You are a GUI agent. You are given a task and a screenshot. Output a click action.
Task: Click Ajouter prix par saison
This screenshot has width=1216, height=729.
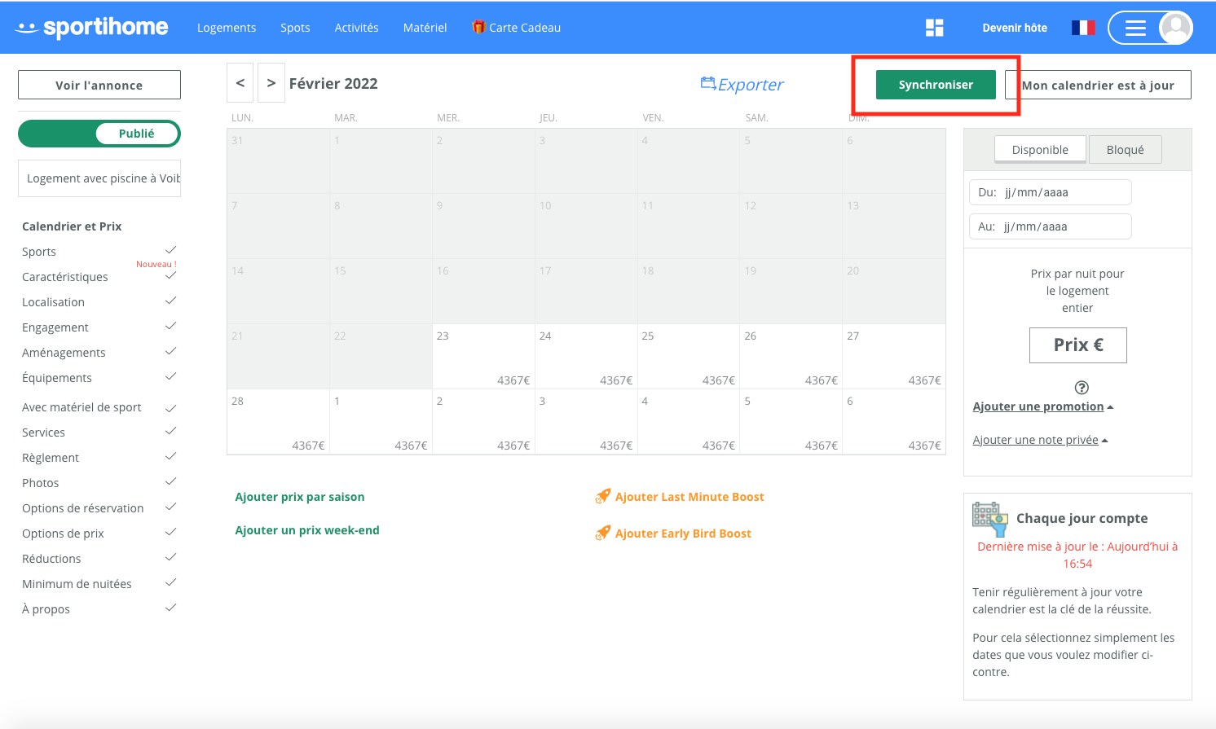click(x=300, y=497)
